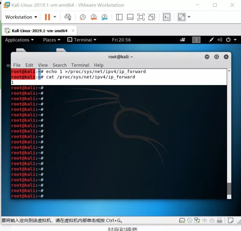Switch to workspace 1 indicator
This screenshot has height=231, width=241.
[x=196, y=40]
